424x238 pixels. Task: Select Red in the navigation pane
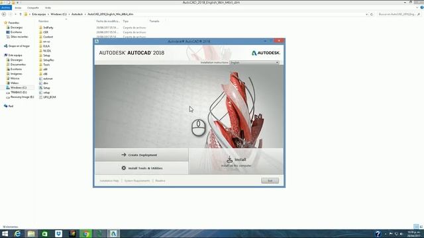pyautogui.click(x=11, y=106)
